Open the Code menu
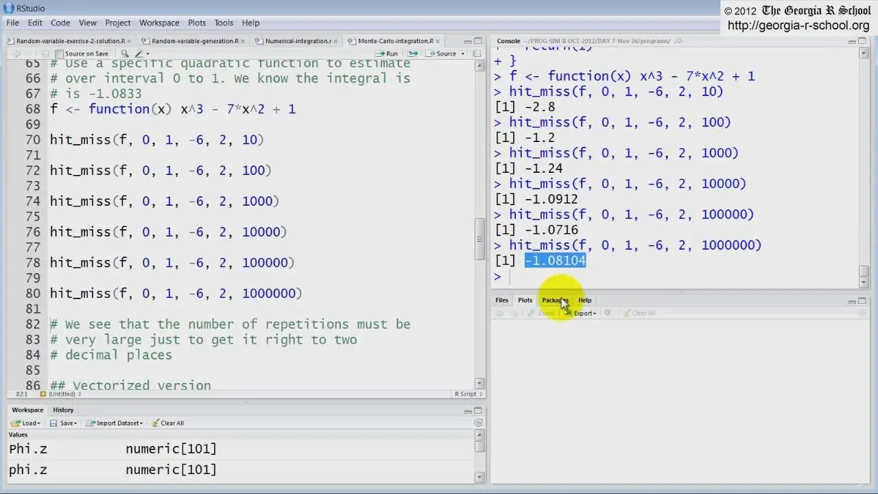Image resolution: width=878 pixels, height=494 pixels. click(60, 23)
